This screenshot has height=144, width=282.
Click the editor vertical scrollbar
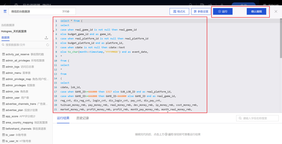tap(281, 38)
